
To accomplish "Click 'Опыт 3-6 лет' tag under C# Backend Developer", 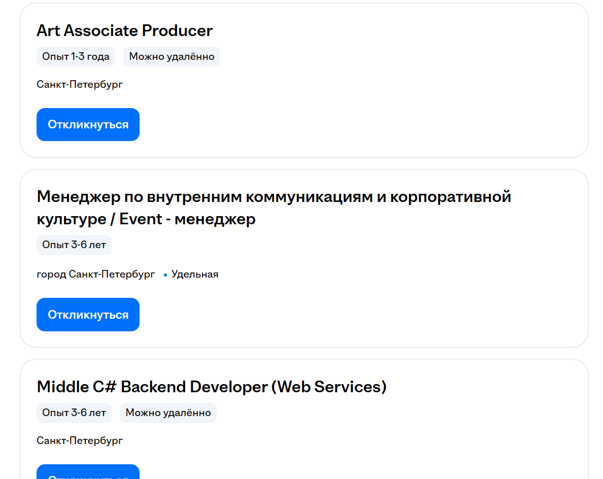I will point(74,413).
